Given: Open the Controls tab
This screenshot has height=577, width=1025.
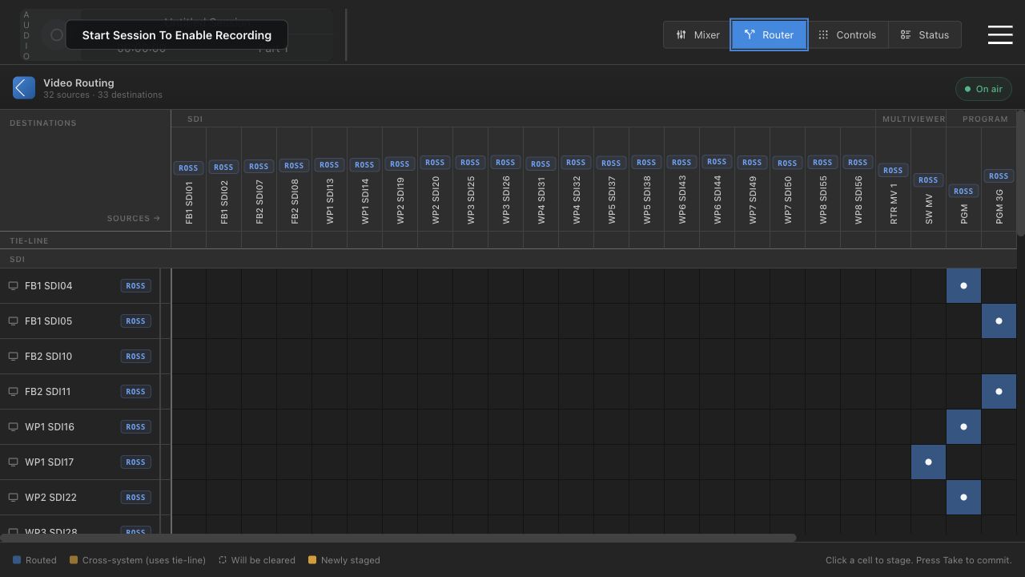Looking at the screenshot, I should 847,34.
